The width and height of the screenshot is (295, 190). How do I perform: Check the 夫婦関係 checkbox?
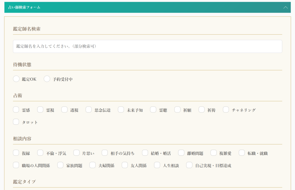92,165
